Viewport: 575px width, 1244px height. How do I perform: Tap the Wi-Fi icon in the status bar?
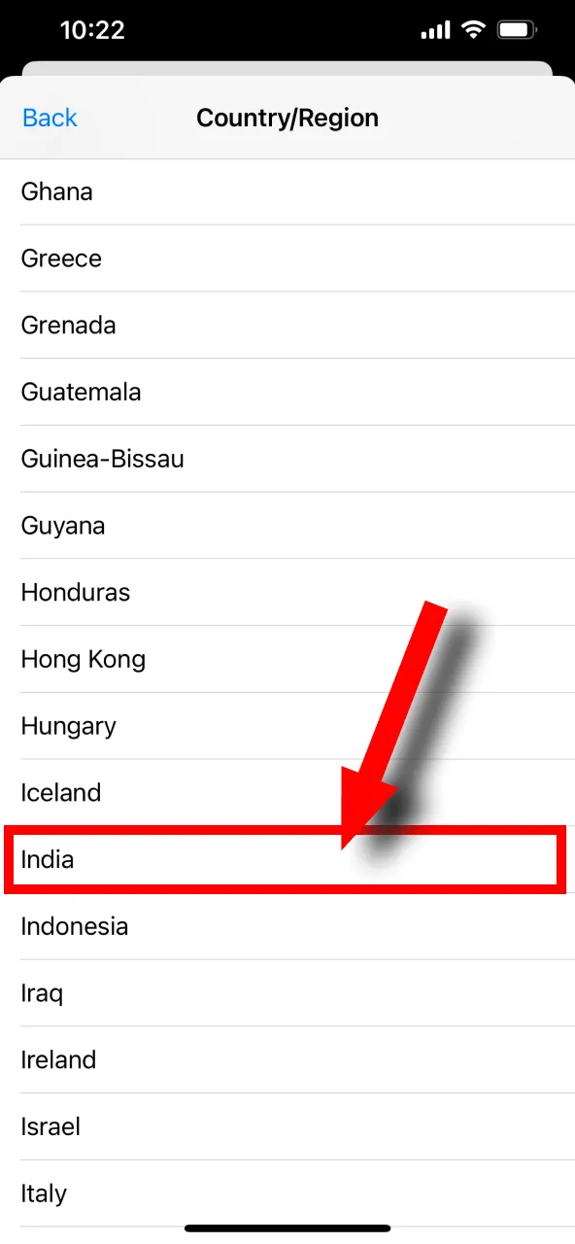pos(473,29)
